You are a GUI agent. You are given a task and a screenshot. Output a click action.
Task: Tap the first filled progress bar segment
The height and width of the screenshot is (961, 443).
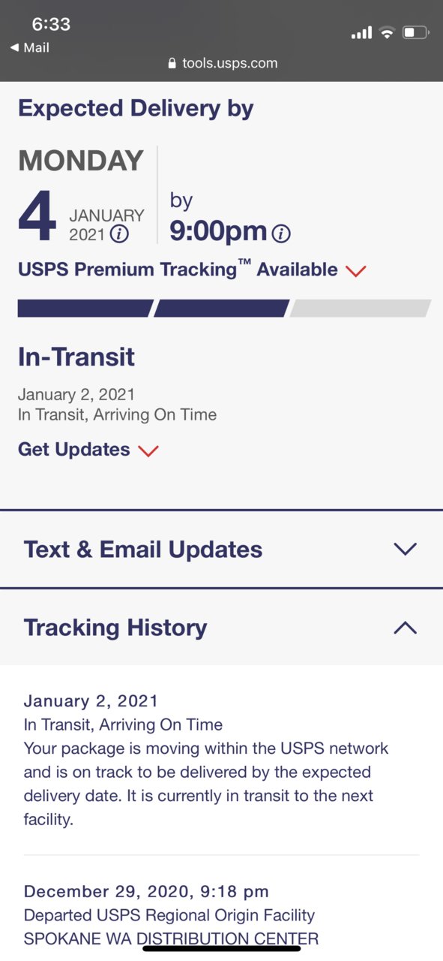(x=85, y=309)
